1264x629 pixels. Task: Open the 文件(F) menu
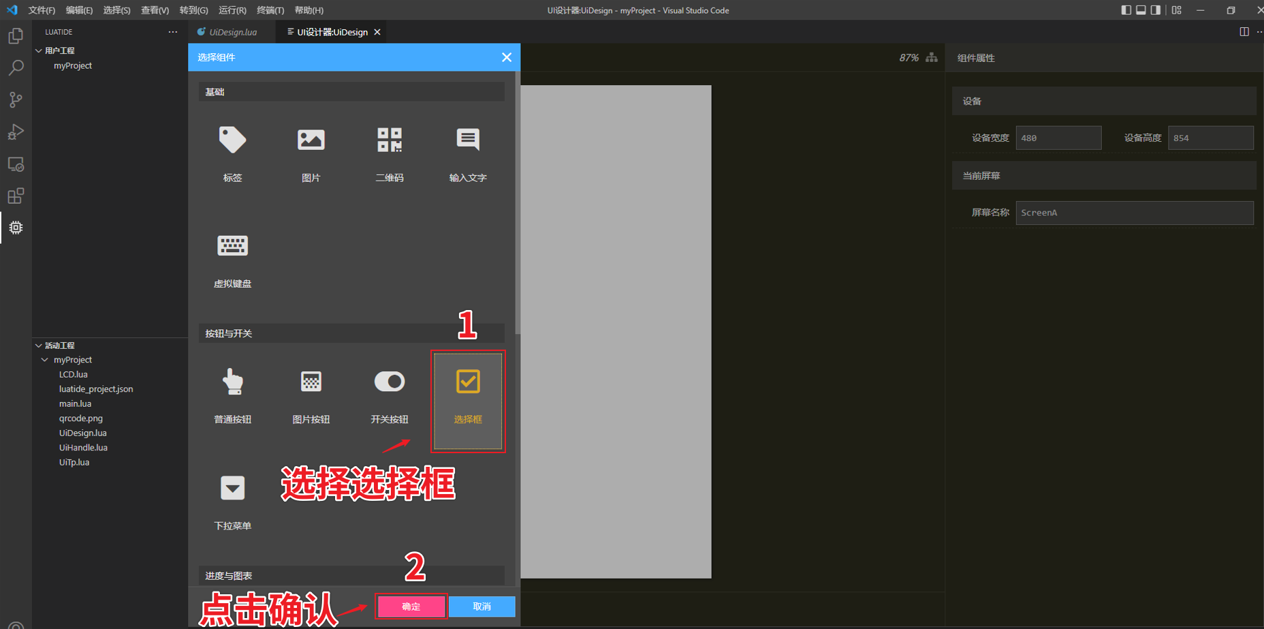tap(42, 10)
